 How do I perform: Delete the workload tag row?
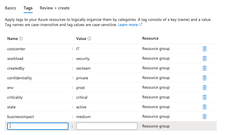pyautogui.click(x=205, y=58)
